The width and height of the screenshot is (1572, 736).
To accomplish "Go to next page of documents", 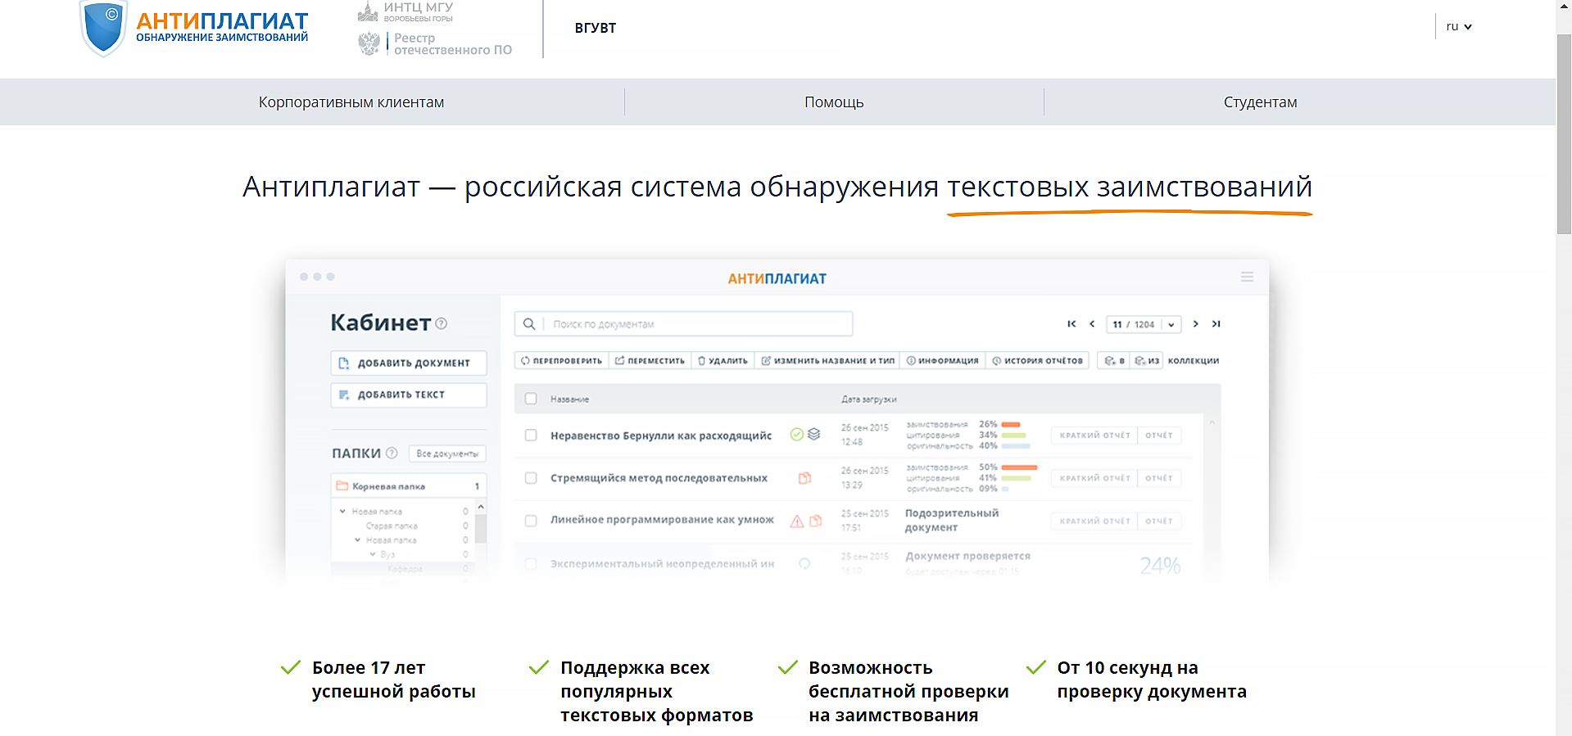I will coord(1196,324).
